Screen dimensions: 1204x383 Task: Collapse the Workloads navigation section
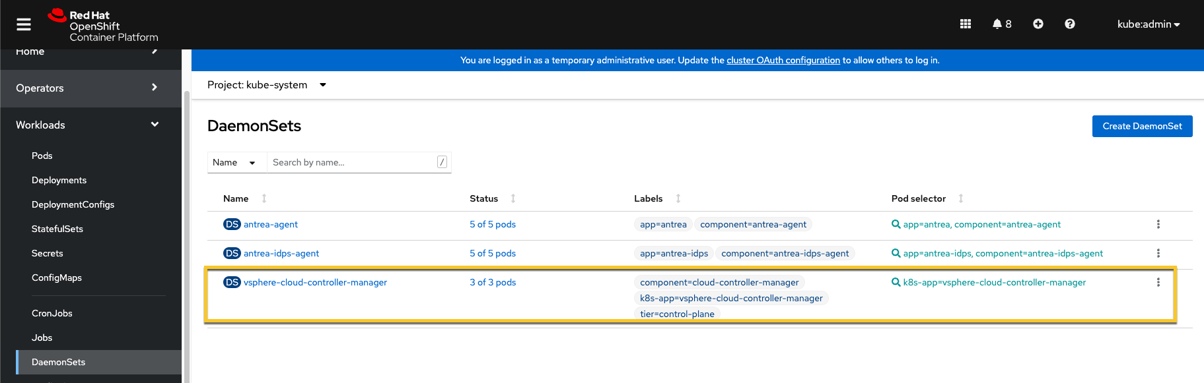(x=90, y=125)
